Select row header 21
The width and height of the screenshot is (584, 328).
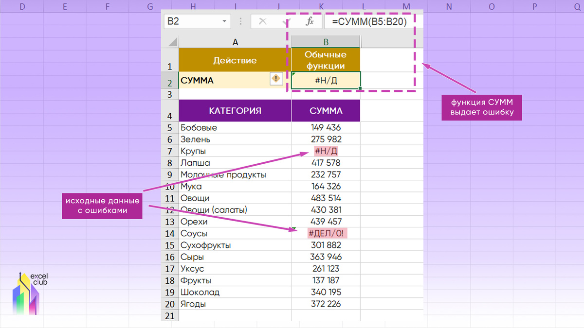tap(170, 315)
